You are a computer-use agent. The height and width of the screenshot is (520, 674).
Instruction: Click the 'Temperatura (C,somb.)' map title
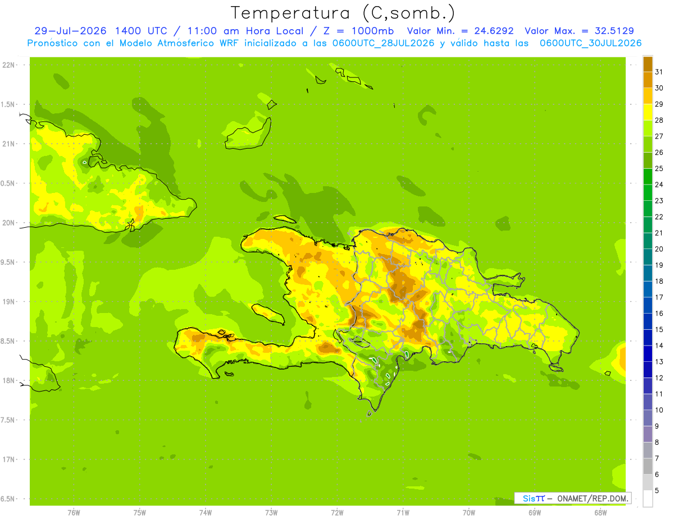(343, 13)
